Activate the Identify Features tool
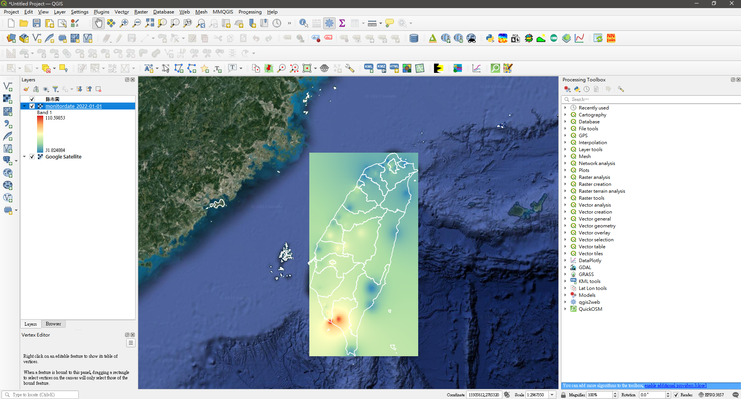This screenshot has width=741, height=399. [x=304, y=23]
